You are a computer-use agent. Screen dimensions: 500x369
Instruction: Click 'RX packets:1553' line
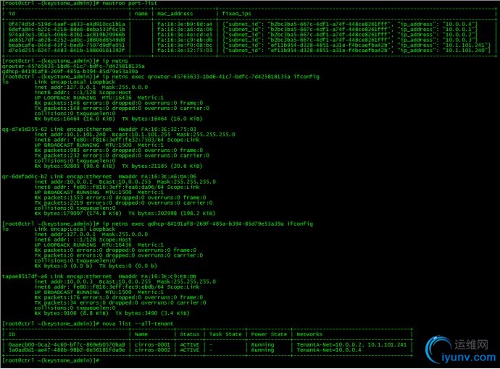120,198
